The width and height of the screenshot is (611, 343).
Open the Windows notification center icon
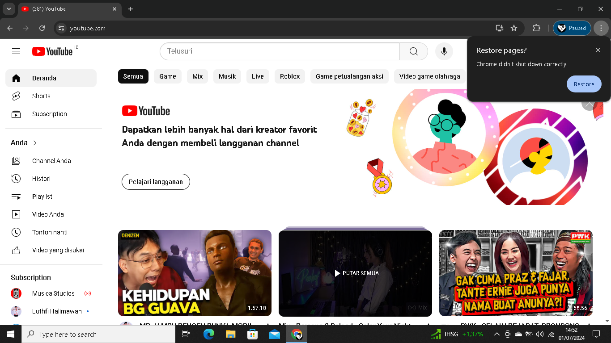[x=596, y=334]
